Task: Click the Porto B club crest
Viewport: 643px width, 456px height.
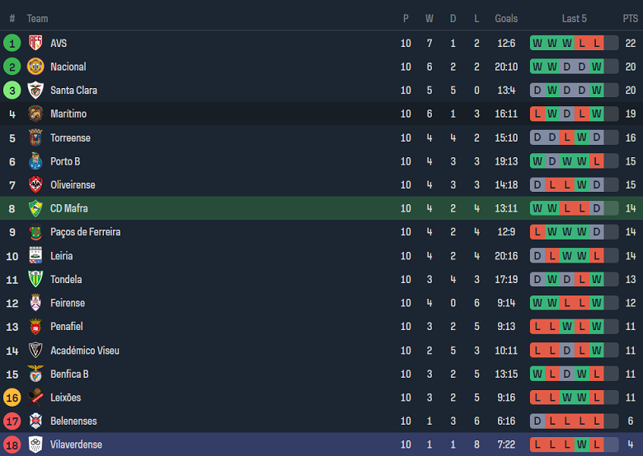Action: point(35,161)
